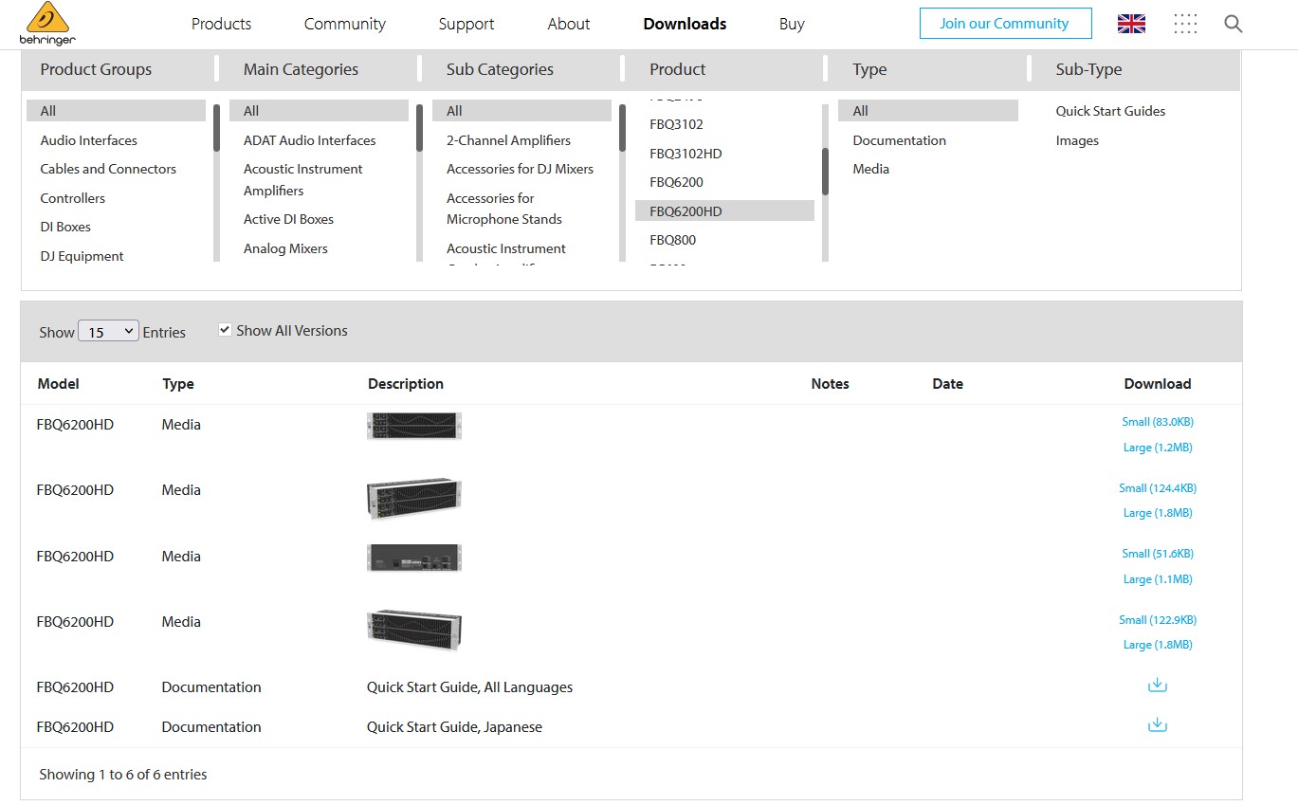Click the Join our Community button
The width and height of the screenshot is (1298, 805).
[x=1004, y=24]
